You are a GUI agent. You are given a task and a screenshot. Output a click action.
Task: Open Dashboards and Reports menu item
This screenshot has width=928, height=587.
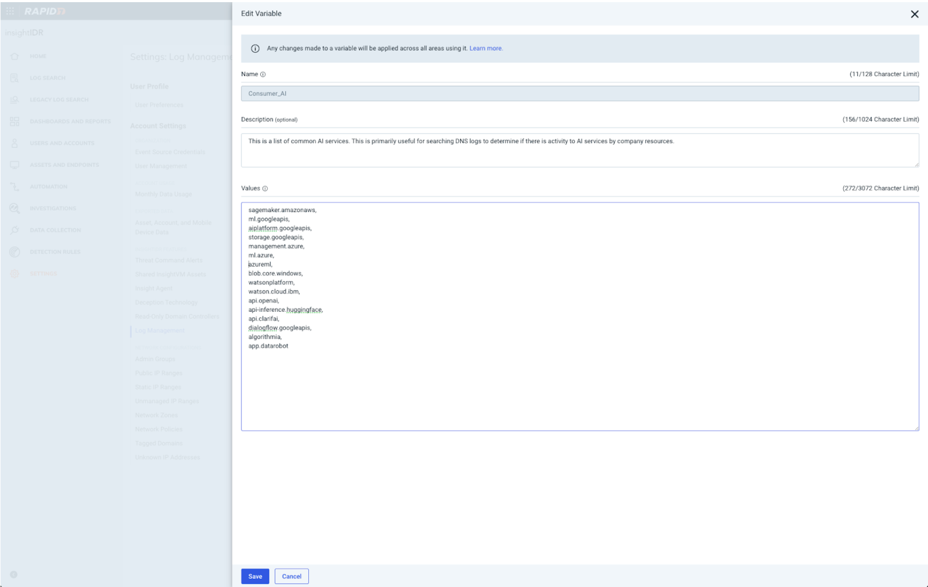tap(70, 122)
